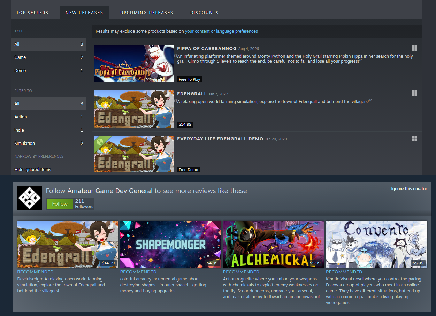
Task: Click the Alchemicka review description text
Action: pos(271,288)
